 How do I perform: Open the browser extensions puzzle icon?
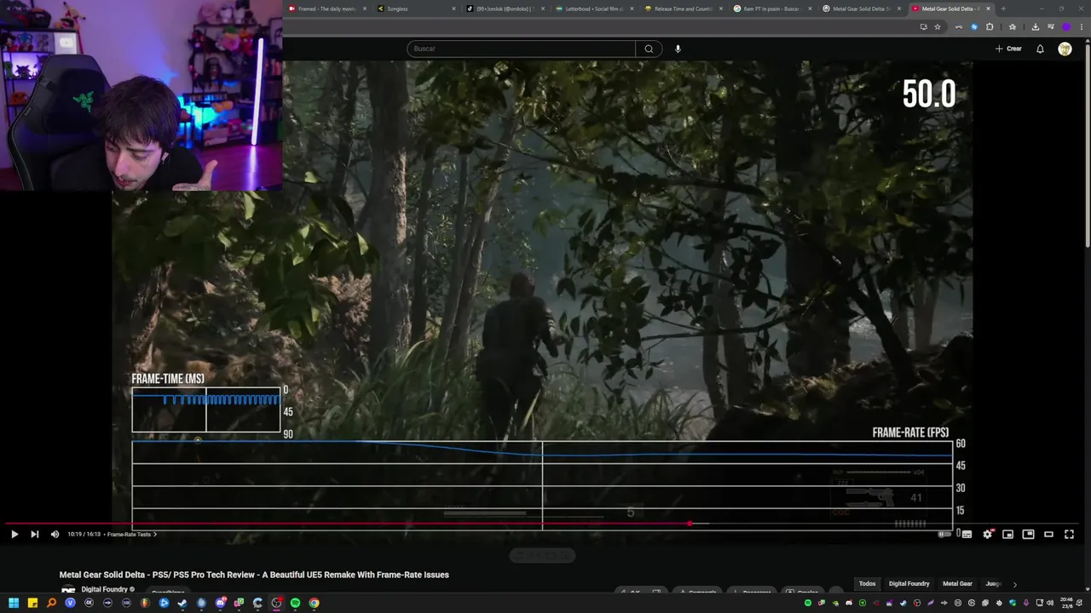(990, 27)
